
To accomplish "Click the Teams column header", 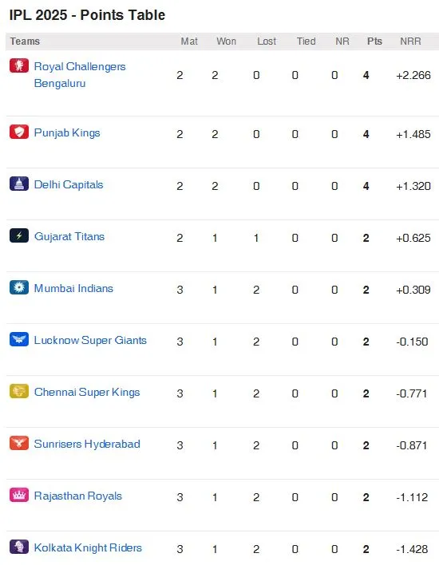I will (25, 41).
